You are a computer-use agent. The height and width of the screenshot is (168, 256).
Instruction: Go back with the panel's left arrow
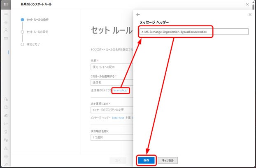click(138, 15)
